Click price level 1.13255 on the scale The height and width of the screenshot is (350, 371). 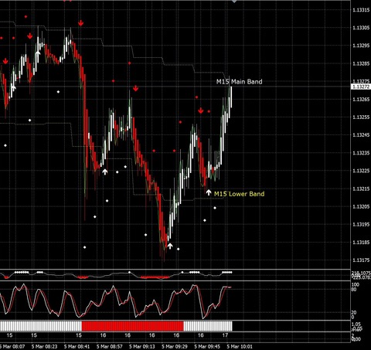point(361,117)
